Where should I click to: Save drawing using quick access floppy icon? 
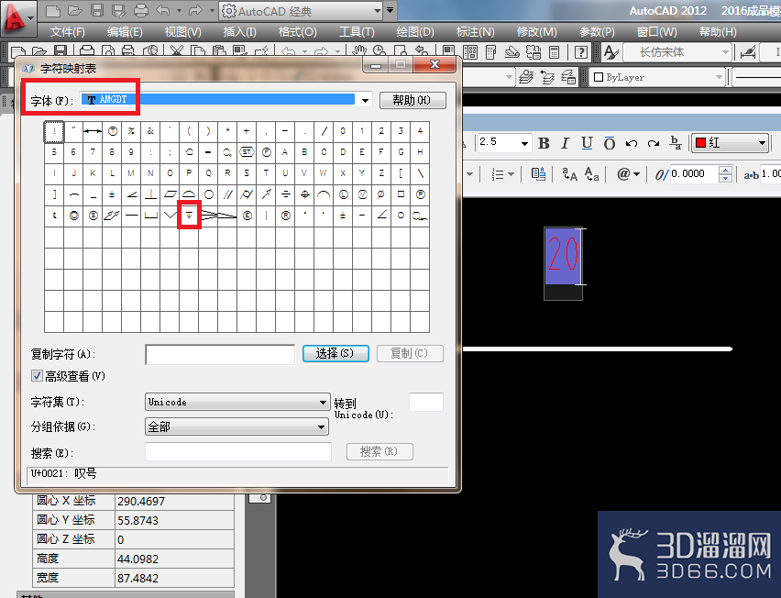point(97,10)
